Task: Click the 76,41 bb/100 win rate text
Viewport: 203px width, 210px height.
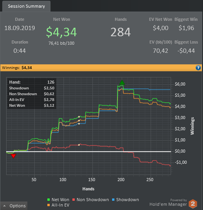Action: (62, 43)
